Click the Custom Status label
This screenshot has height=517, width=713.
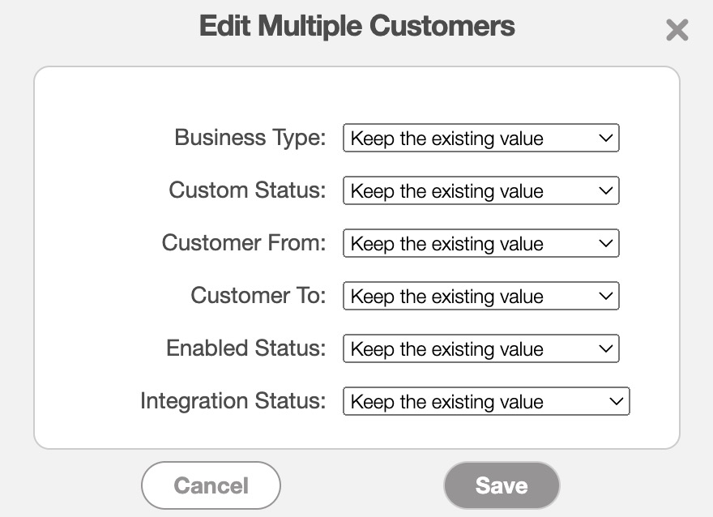247,190
